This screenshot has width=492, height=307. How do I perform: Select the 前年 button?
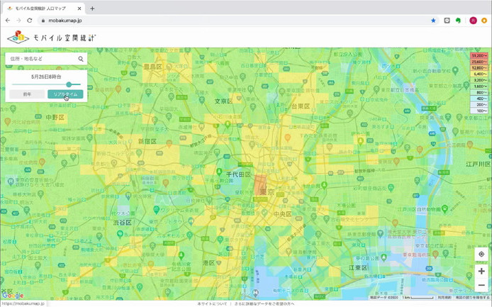(x=27, y=94)
